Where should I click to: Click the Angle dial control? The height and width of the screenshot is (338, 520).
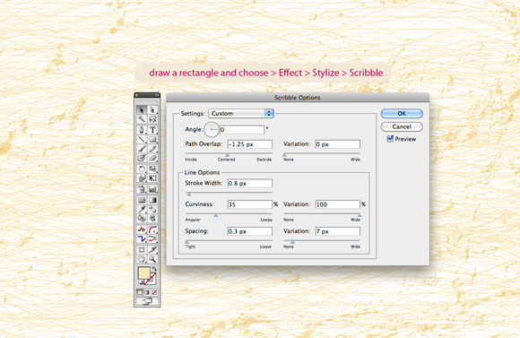212,129
